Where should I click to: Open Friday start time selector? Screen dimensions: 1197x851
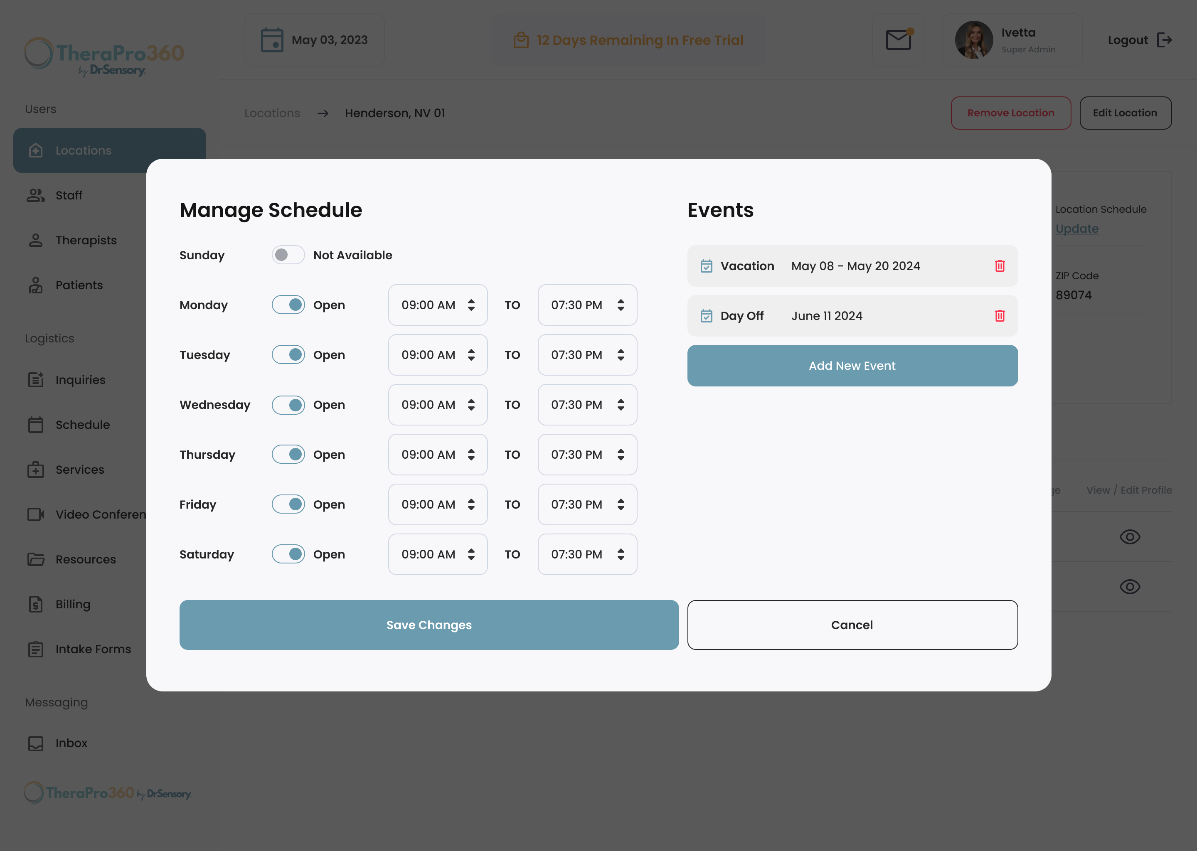click(x=438, y=504)
